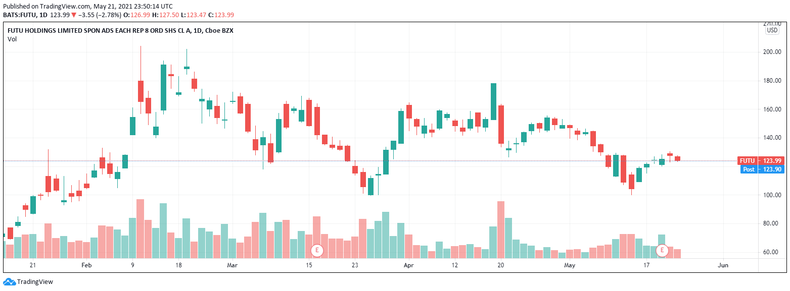Select the May label on date axis
Screen dimensions: 790x291
pos(570,265)
